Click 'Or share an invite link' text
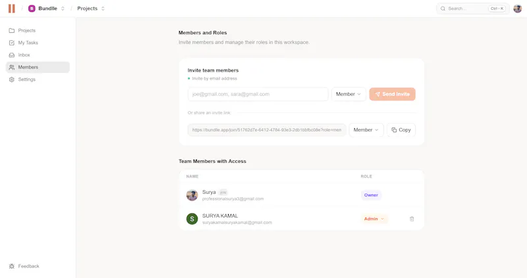Image resolution: width=527 pixels, height=278 pixels. (209, 112)
